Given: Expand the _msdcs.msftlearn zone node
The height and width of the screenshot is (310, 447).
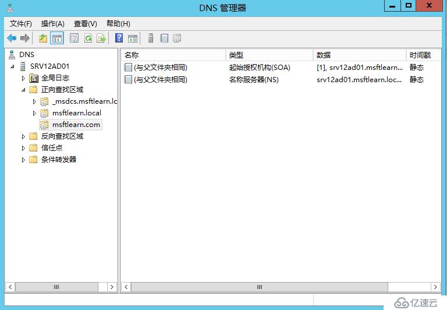Looking at the screenshot, I should tap(34, 101).
